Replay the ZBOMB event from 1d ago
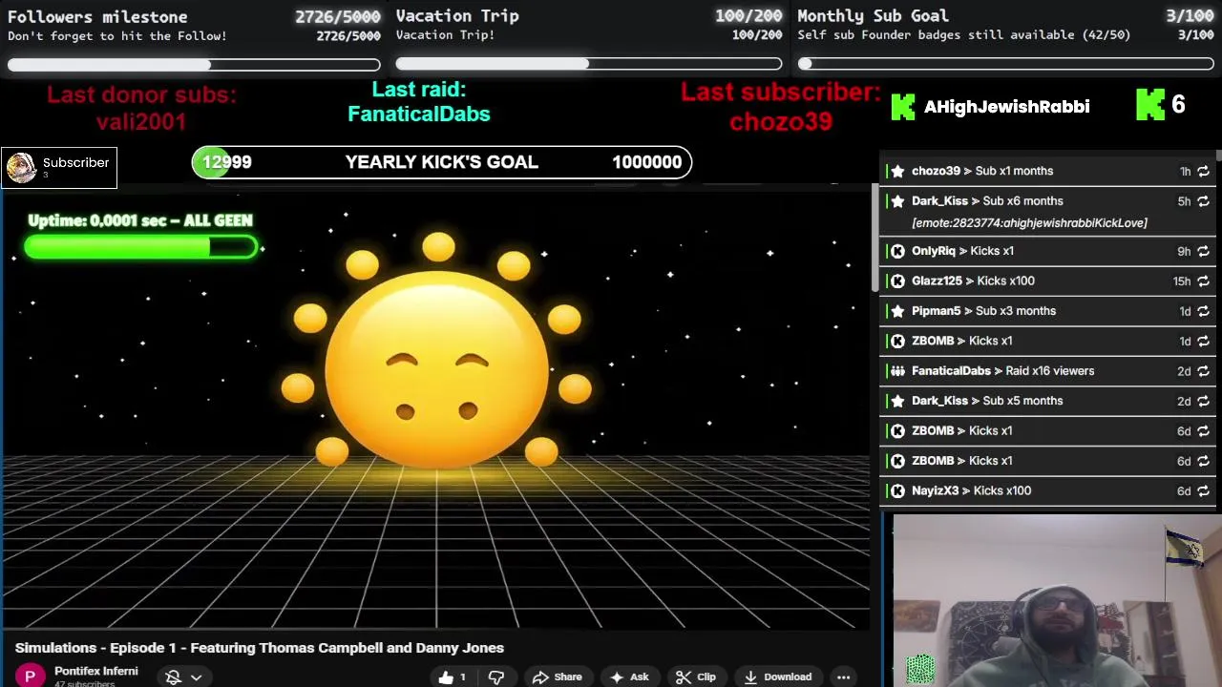 tap(1203, 341)
